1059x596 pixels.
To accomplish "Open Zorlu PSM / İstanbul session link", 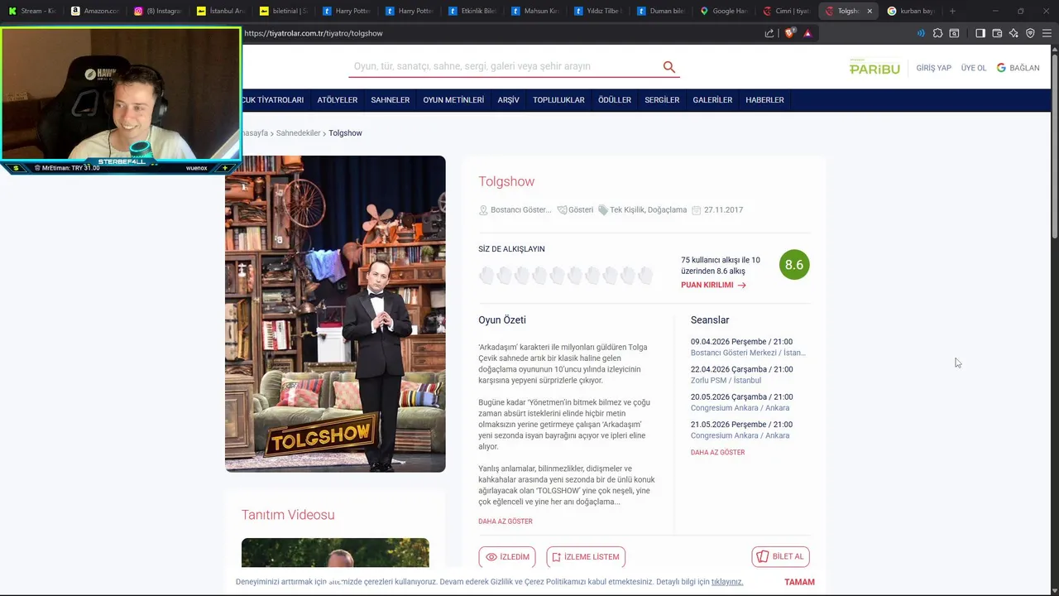I will [x=726, y=381].
